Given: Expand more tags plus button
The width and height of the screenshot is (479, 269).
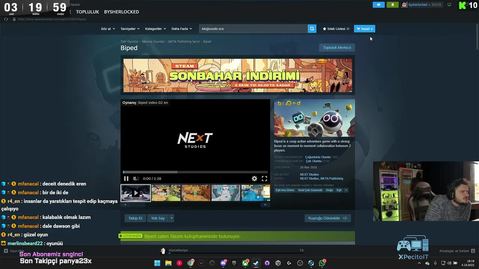Looking at the screenshot, I should 346,190.
